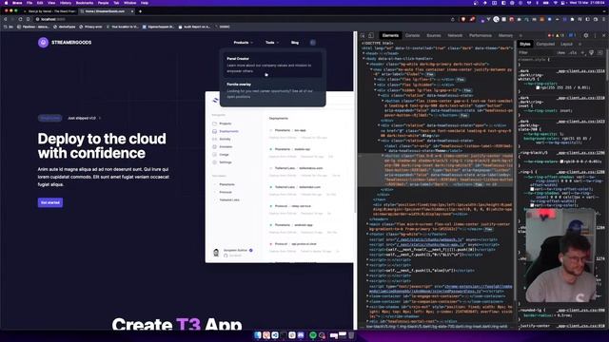Click the Wi-Fi icon in the menu bar
Viewport: 609px width, 342px height.
click(x=555, y=3)
